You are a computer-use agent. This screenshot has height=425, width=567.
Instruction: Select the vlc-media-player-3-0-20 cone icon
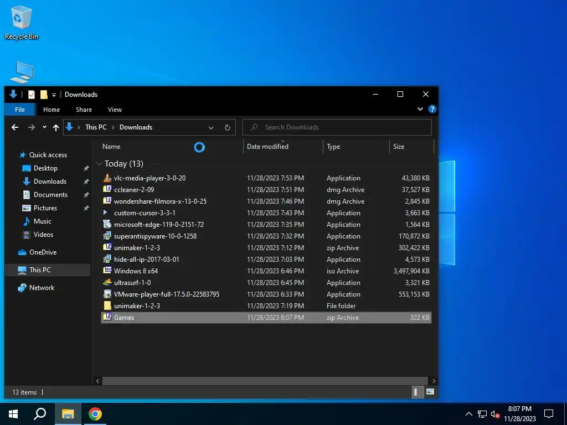coord(107,178)
